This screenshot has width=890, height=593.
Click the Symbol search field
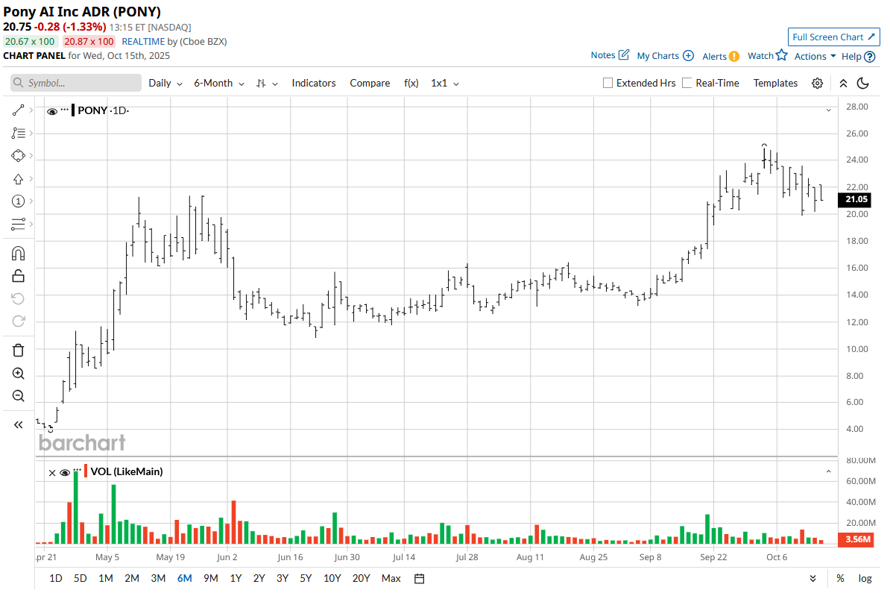click(75, 83)
